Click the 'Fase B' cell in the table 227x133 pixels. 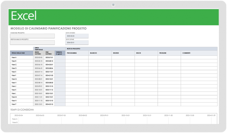pos(22,61)
